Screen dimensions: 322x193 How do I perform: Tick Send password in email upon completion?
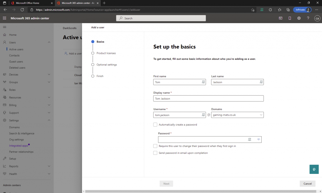[155, 153]
